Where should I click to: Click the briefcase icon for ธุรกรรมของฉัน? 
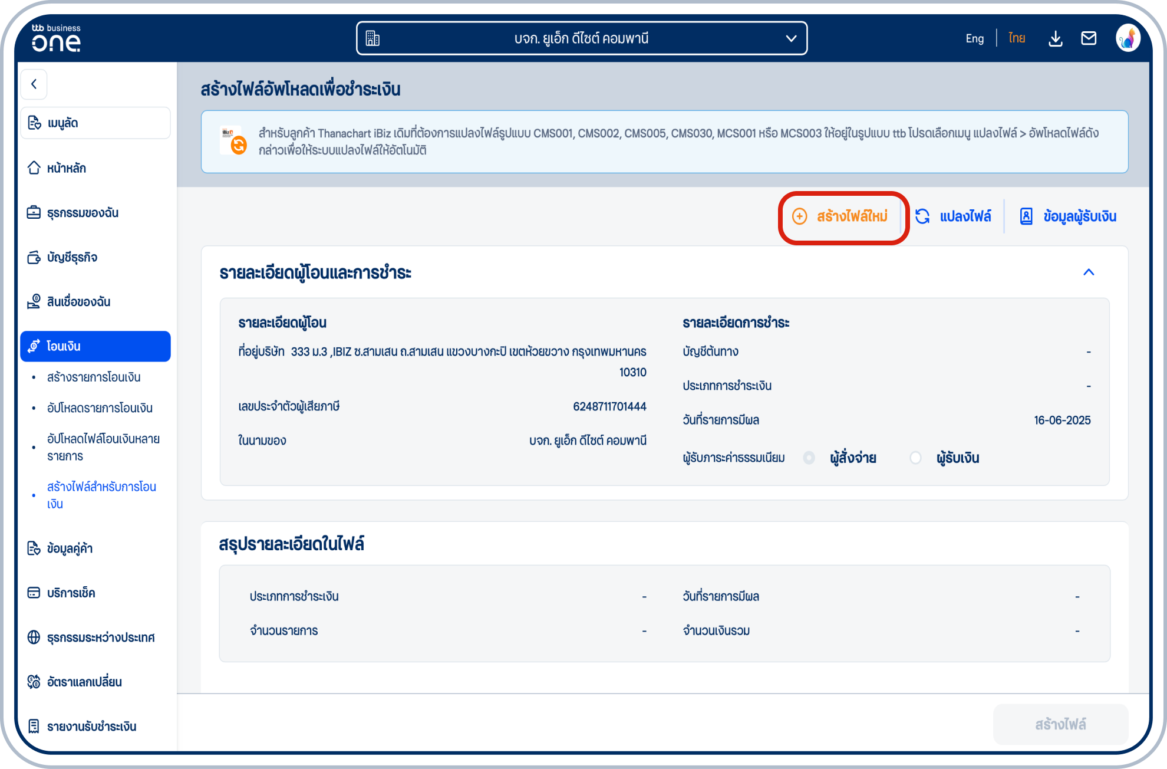pos(34,212)
